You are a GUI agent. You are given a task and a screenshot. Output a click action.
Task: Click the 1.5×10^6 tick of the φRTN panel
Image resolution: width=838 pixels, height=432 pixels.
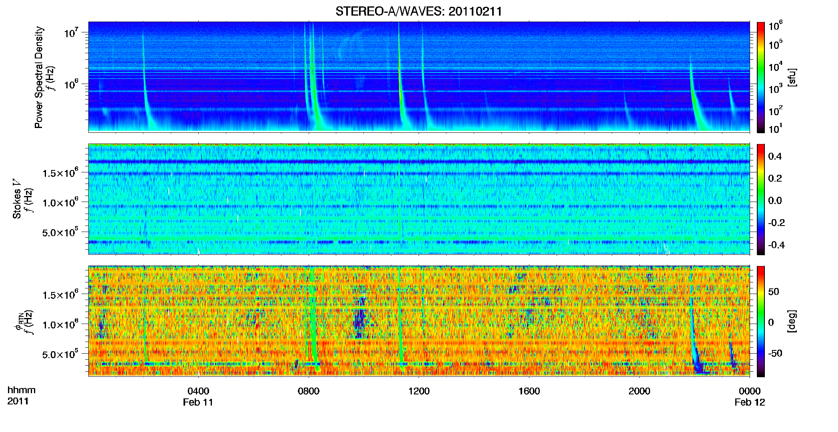[60, 295]
